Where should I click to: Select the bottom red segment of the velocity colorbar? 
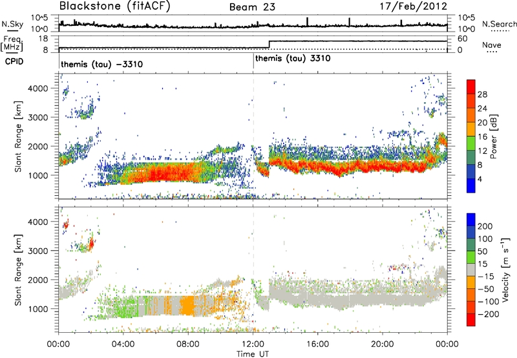(x=471, y=320)
